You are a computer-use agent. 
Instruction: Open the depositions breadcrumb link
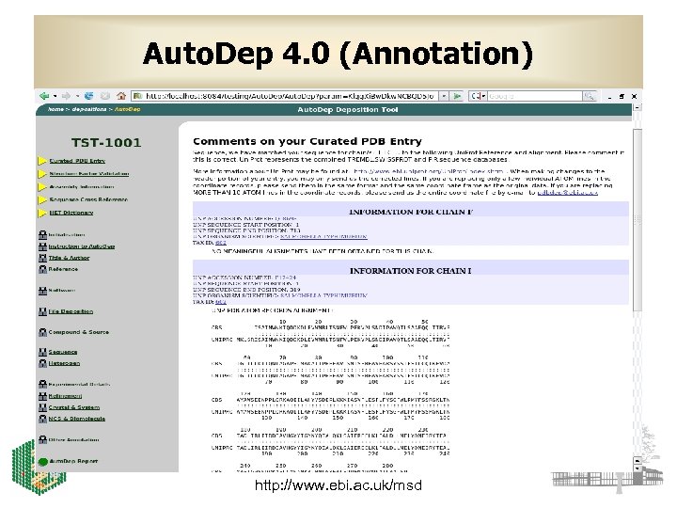click(89, 109)
